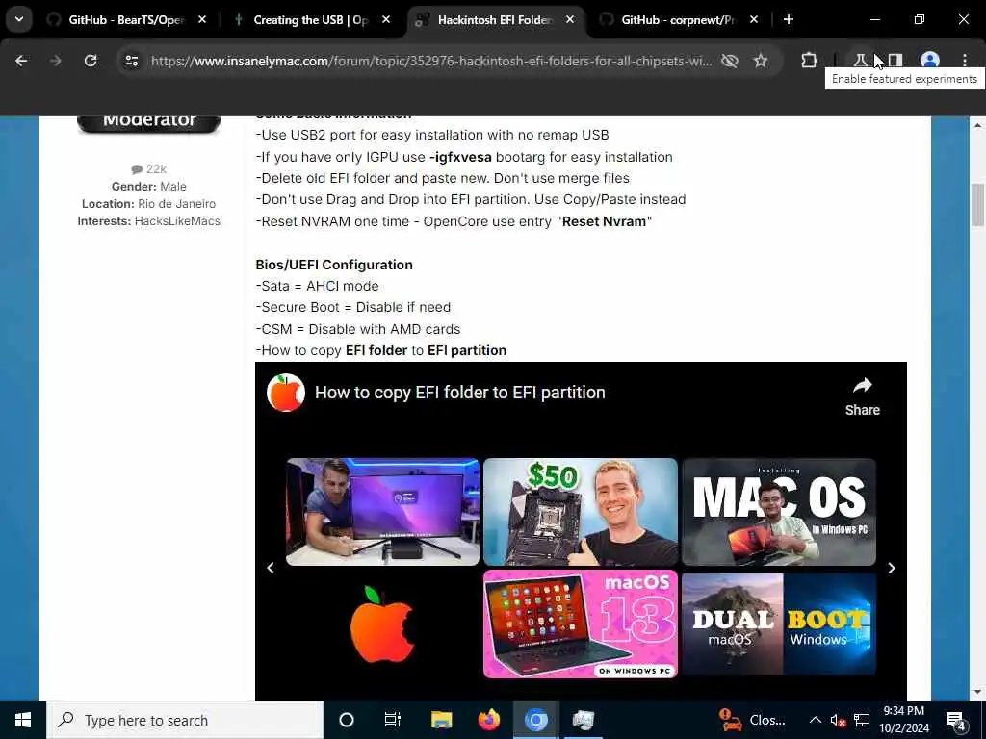This screenshot has width=986, height=739.
Task: Click scrollbar down arrow
Action: click(978, 691)
